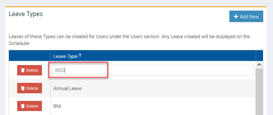The width and height of the screenshot is (273, 115).
Task: Delete the Annual Leave leave type
Action: (30, 88)
